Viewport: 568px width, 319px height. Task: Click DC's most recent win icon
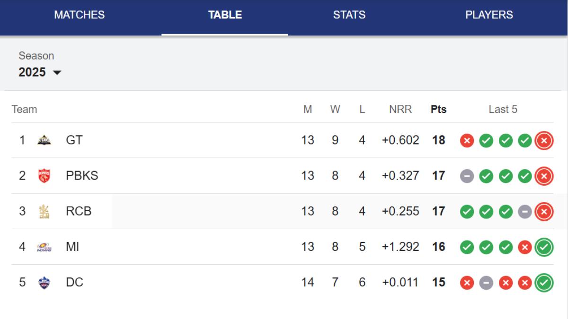[544, 283]
